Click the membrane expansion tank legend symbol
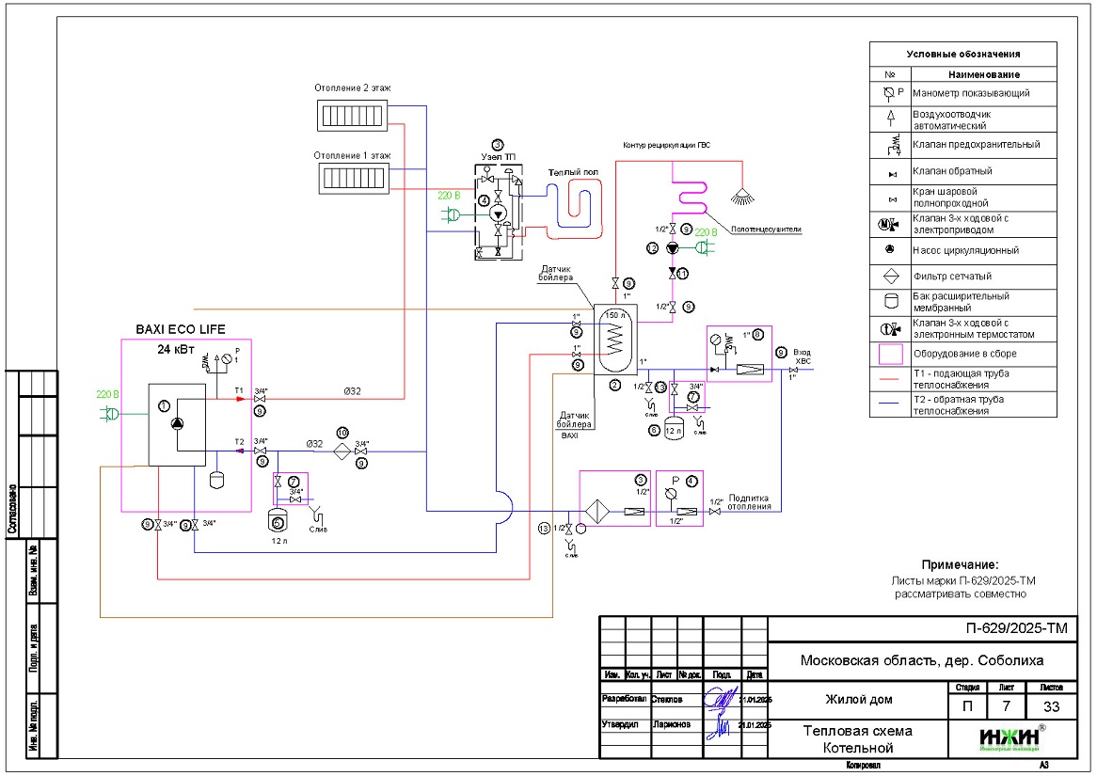Image resolution: width=1097 pixels, height=776 pixels. (889, 302)
